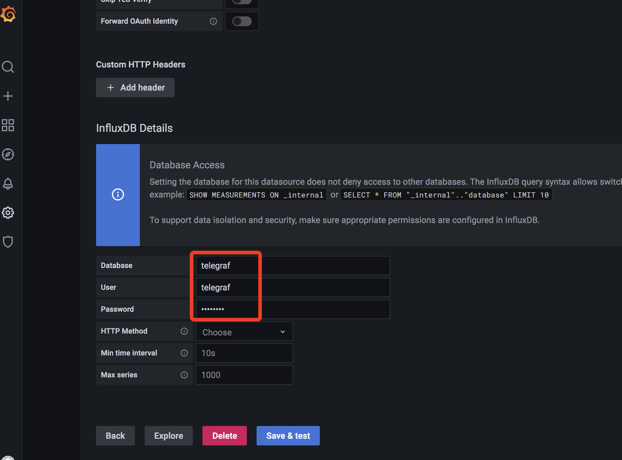Open the Create plus menu in sidebar
The width and height of the screenshot is (622, 460).
pyautogui.click(x=8, y=96)
